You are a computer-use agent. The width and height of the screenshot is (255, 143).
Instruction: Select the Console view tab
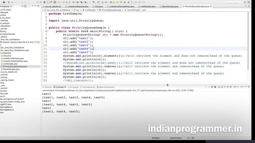pyautogui.click(x=59, y=87)
